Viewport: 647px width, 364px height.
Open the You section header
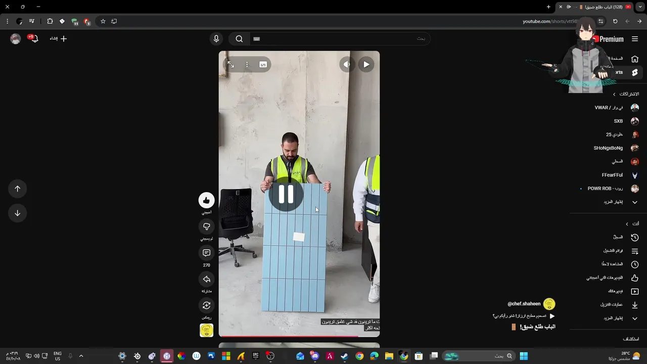632,223
